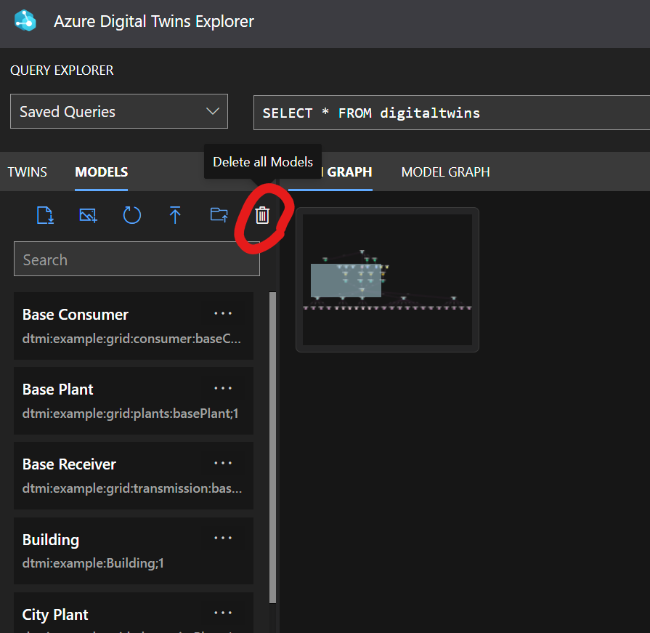
Task: Open the Base Receiver ellipsis menu
Action: tap(223, 463)
